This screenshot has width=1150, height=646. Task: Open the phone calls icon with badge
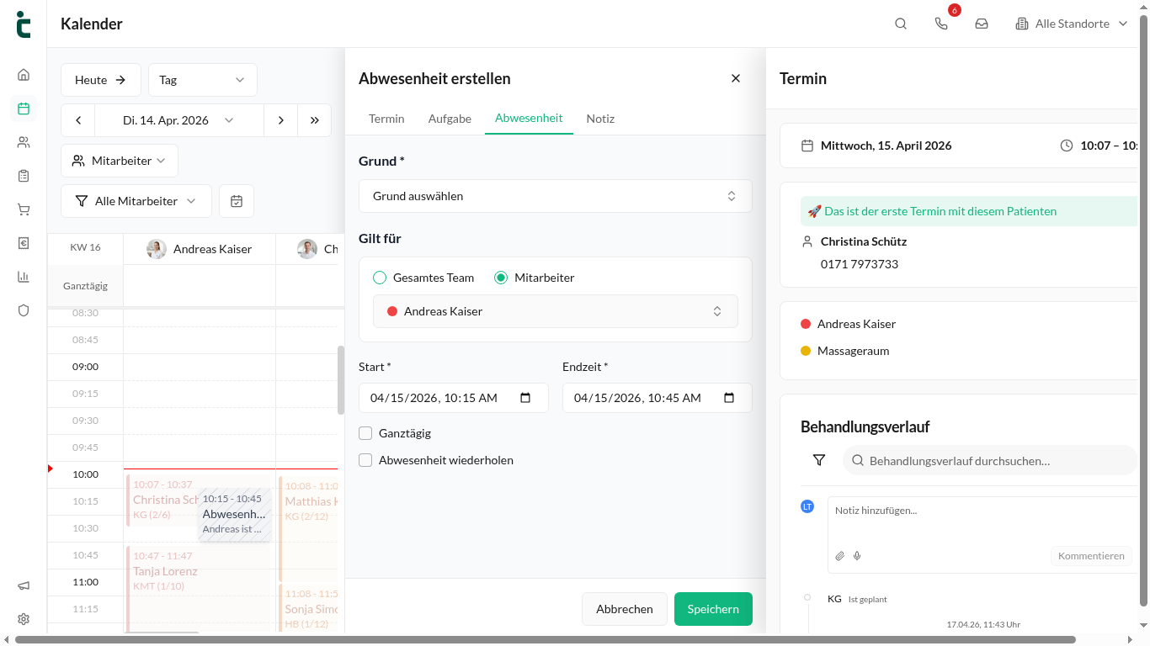[941, 24]
